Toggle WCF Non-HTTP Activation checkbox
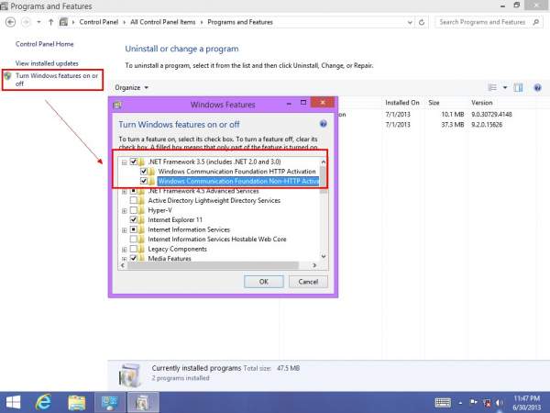Screen dimensions: 550x413 tap(144, 181)
